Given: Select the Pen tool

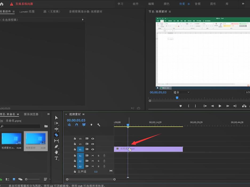Looking at the screenshot, I should click(56, 147).
